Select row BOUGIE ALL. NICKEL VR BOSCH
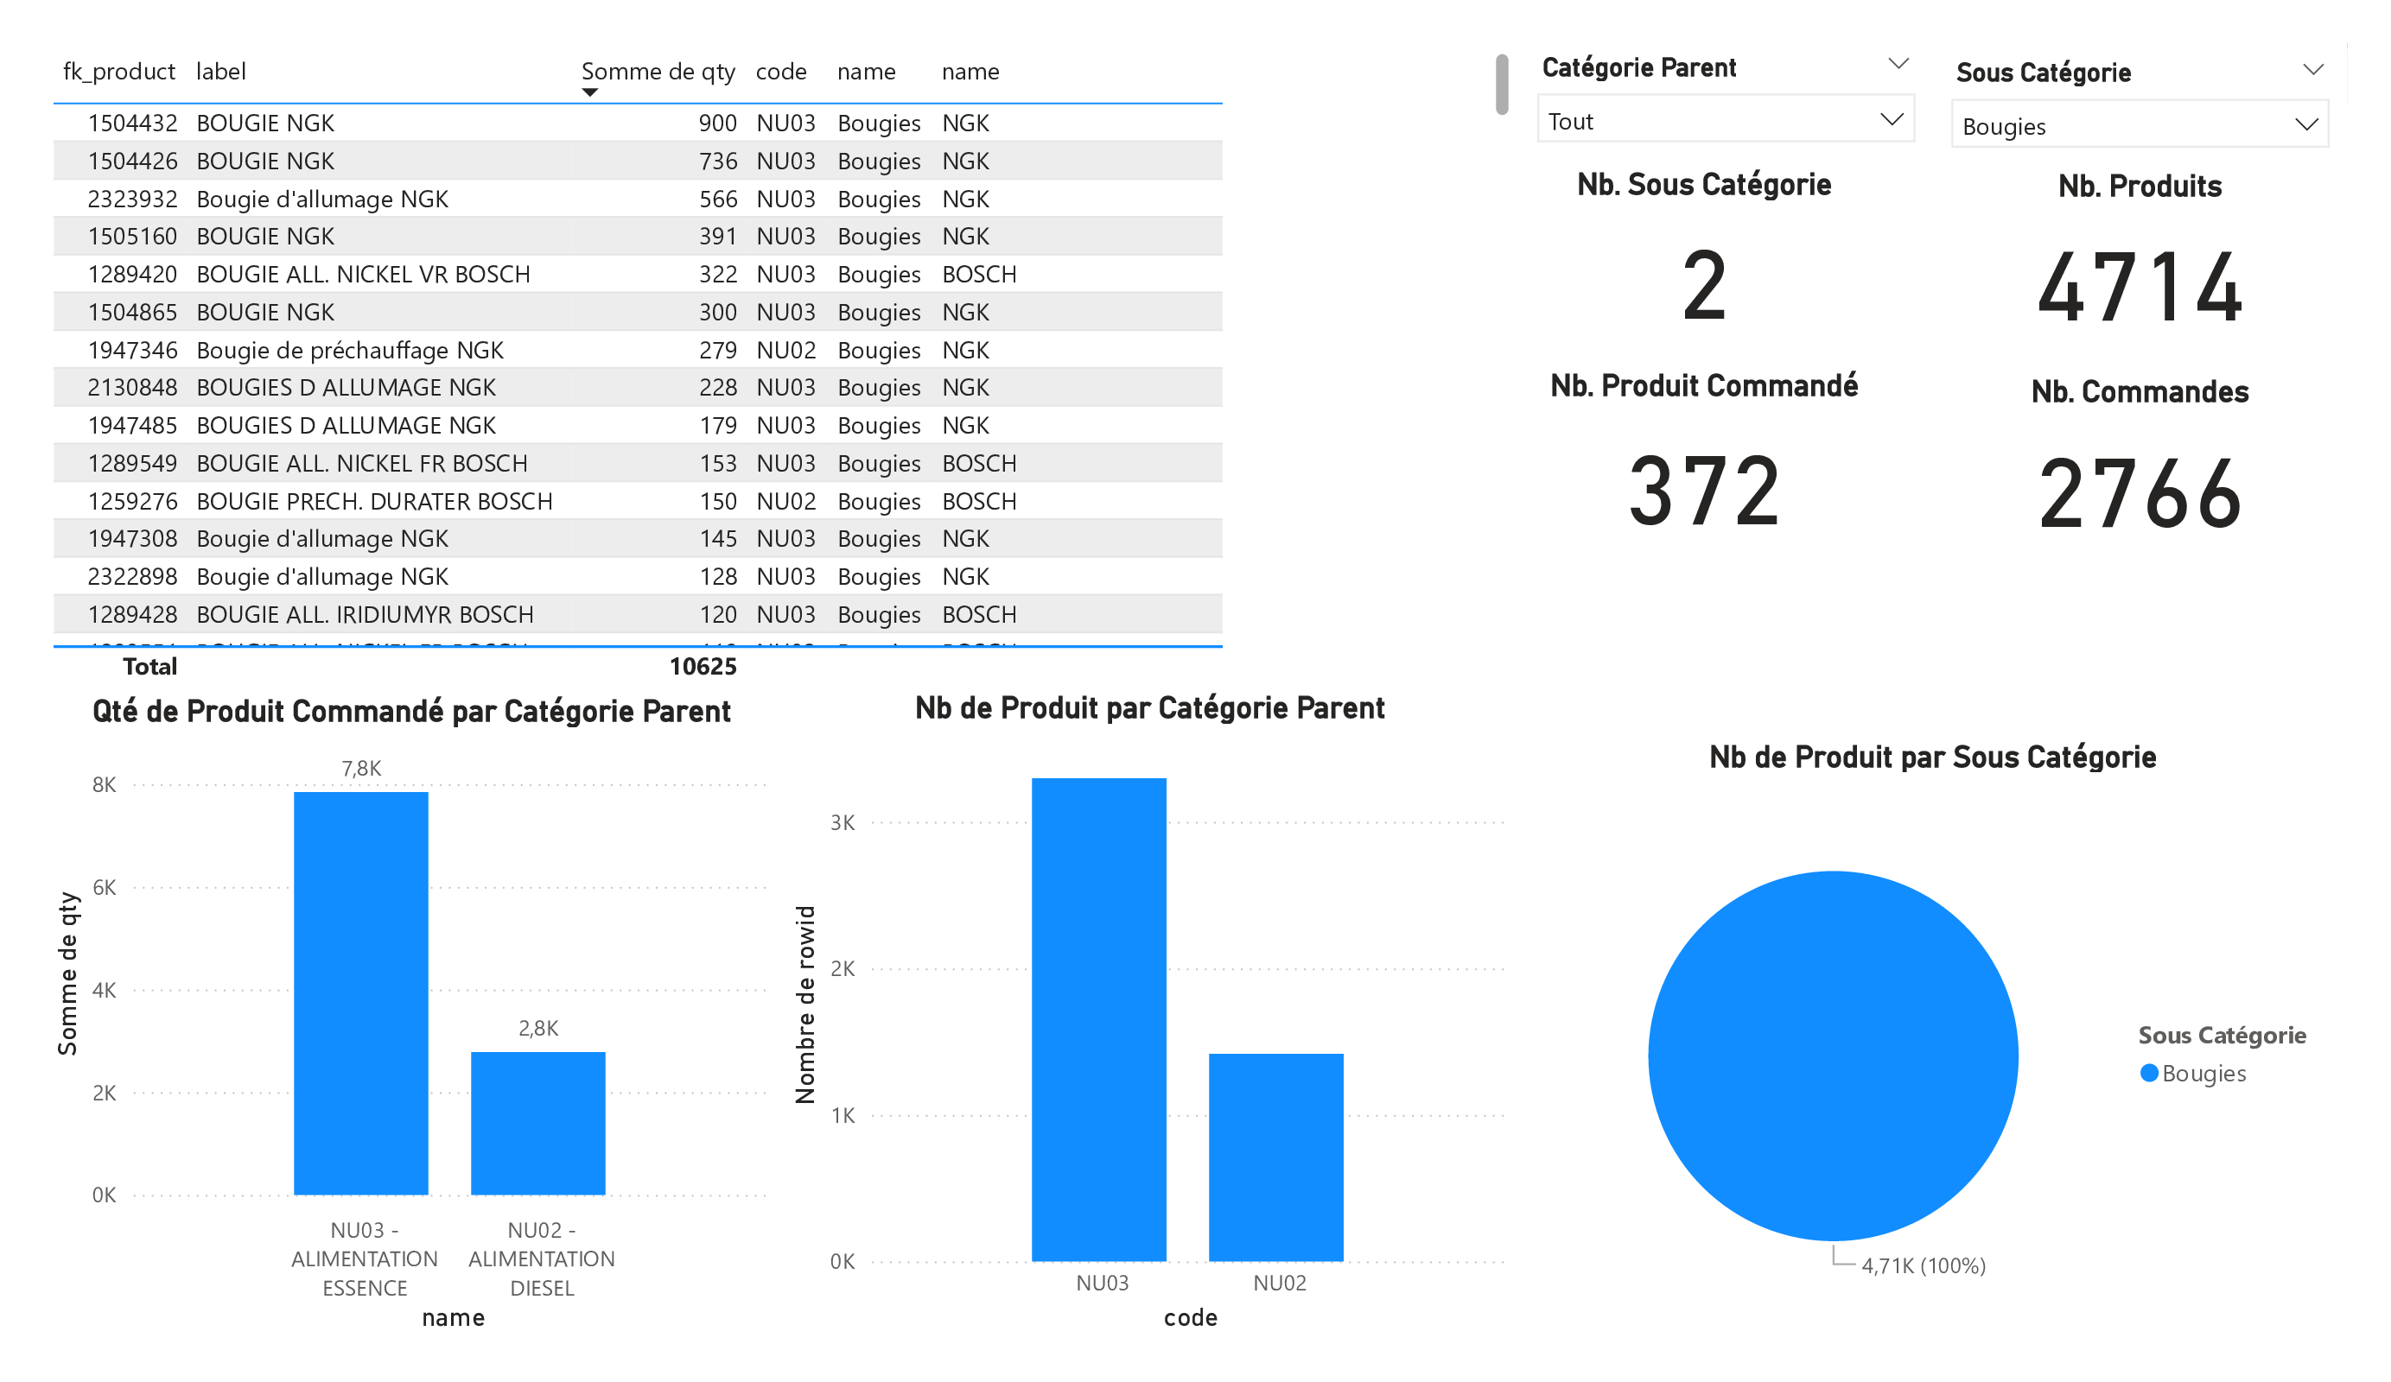This screenshot has width=2391, height=1382. tap(362, 274)
